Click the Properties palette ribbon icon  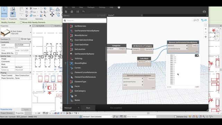[x=13, y=15]
